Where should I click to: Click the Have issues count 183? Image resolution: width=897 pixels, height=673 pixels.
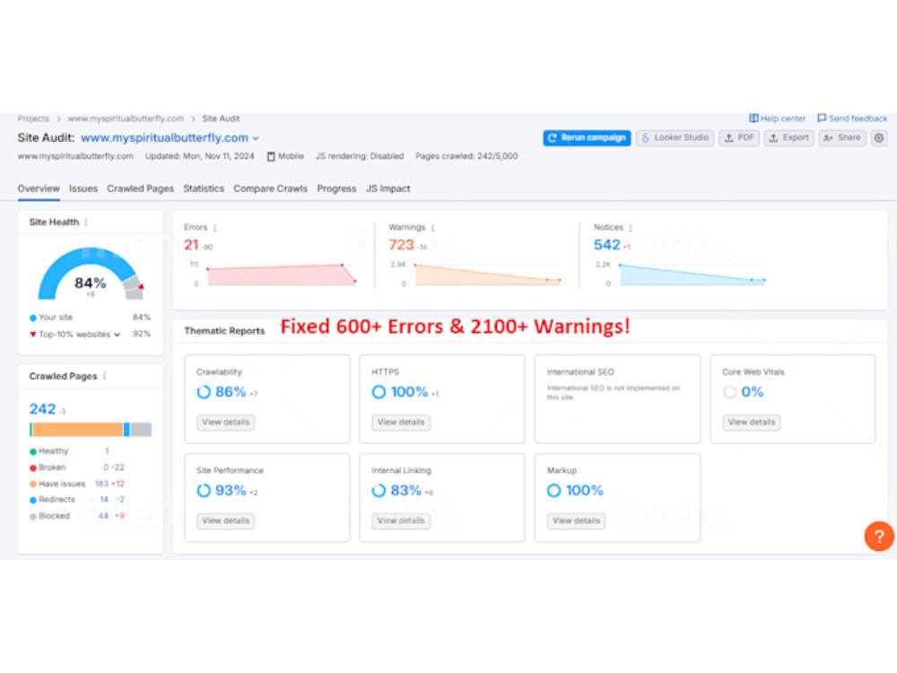coord(102,484)
